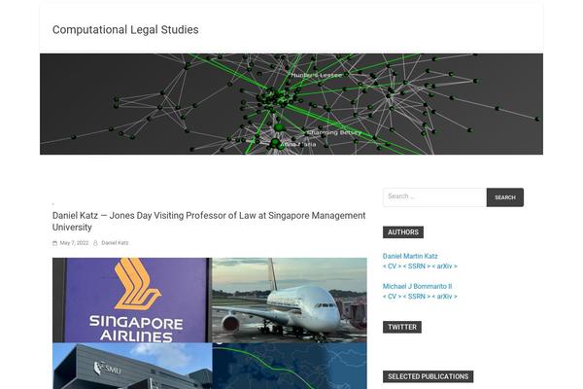583x389 pixels.
Task: Open SSRN link under Daniel Martin Katz
Action: coord(417,266)
